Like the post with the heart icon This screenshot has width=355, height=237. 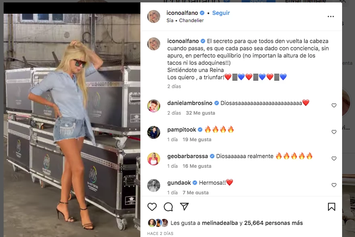[152, 207]
